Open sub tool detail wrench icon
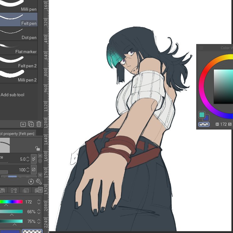The height and width of the screenshot is (233, 233). pos(39,181)
